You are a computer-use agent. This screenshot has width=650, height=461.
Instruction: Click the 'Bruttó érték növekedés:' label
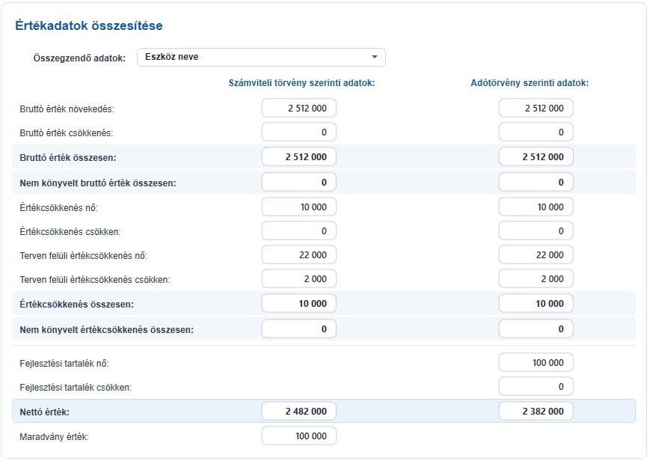pyautogui.click(x=67, y=109)
